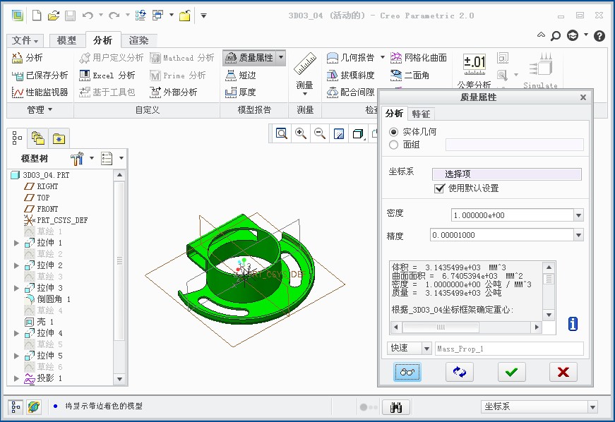The image size is (615, 422).
Task: Toggle the 使用默认设置 checkbox
Action: coord(440,188)
